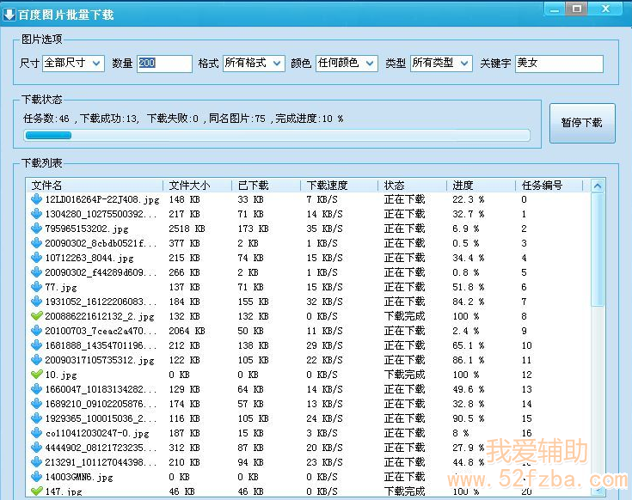Click the download icon for 213291_101127044398
Screen dimensions: 632x500
click(37, 462)
